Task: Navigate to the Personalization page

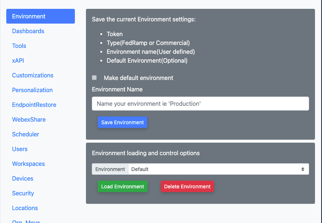Action: click(x=32, y=90)
